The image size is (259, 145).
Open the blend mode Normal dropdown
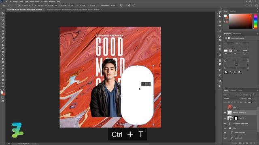[x=232, y=98]
